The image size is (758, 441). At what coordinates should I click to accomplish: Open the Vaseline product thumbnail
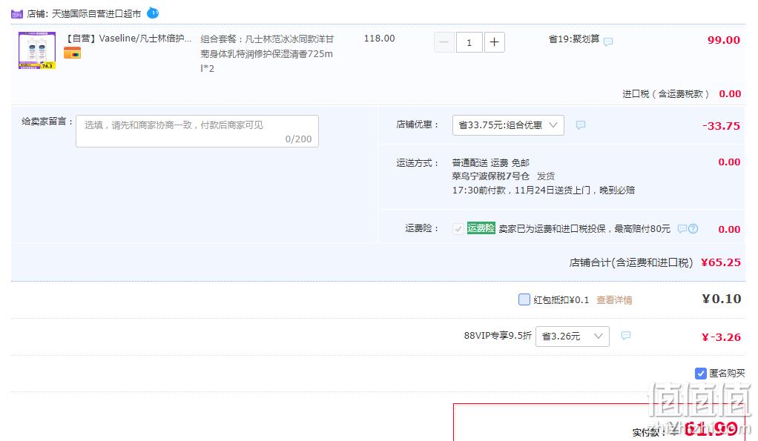pos(37,50)
